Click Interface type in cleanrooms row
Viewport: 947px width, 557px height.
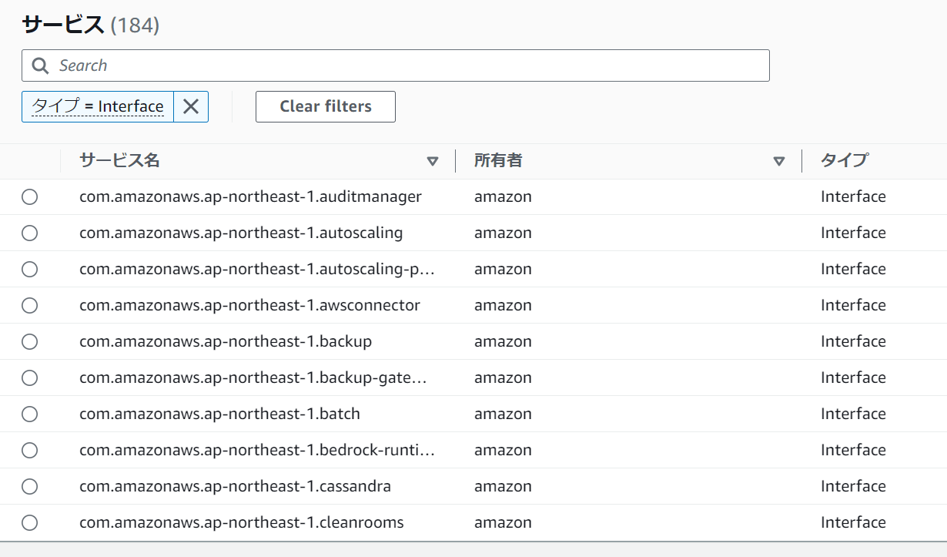[x=853, y=522]
